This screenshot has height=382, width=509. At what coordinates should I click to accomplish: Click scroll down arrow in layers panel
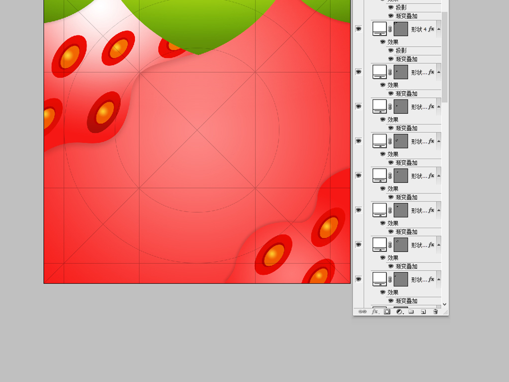click(x=444, y=304)
